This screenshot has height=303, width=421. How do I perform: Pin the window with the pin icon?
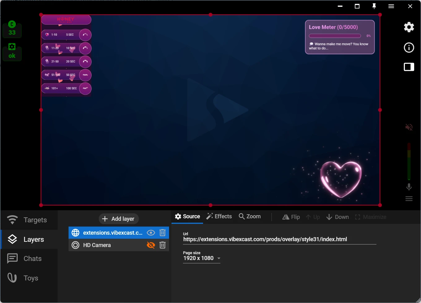(x=374, y=6)
